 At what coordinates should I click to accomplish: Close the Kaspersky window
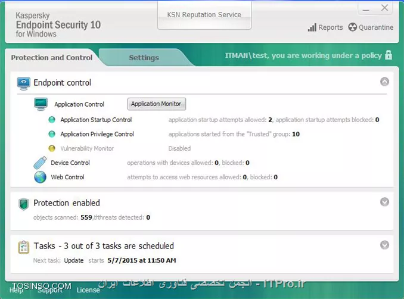click(x=385, y=8)
